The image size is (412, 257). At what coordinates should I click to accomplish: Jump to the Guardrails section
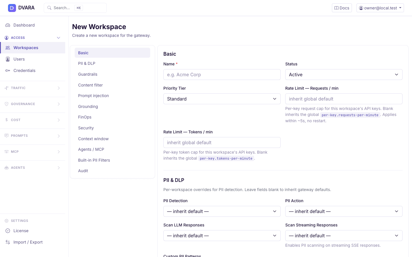(x=112, y=74)
